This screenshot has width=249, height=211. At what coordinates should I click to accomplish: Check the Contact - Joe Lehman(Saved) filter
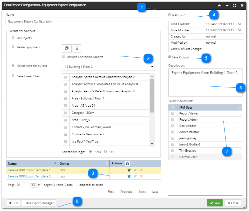click(65, 127)
